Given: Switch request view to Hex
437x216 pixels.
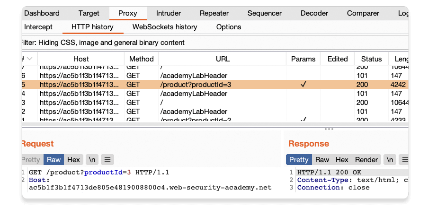Looking at the screenshot, I should [x=73, y=160].
